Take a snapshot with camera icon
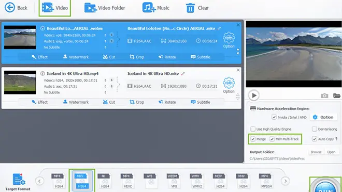The height and width of the screenshot is (192, 342). point(324,95)
